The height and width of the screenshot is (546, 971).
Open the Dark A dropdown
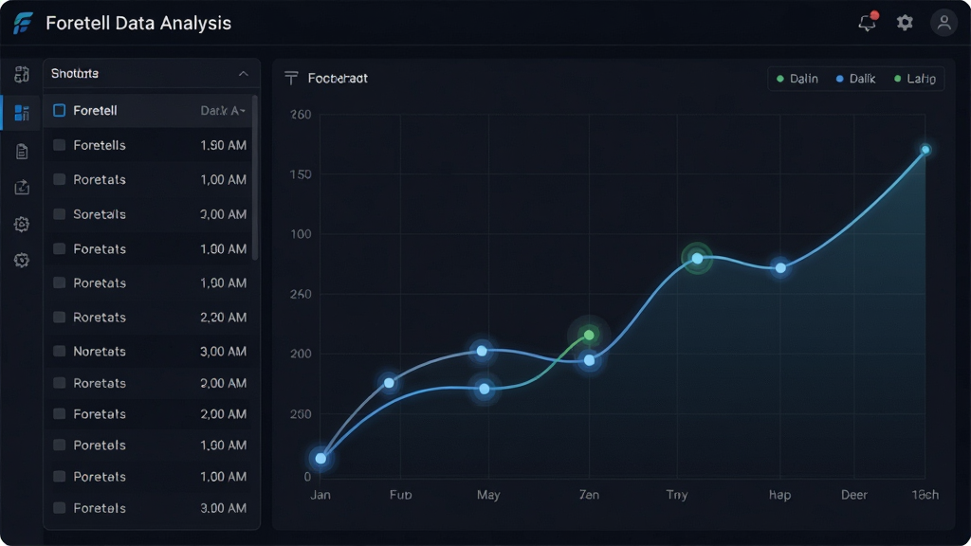point(223,111)
